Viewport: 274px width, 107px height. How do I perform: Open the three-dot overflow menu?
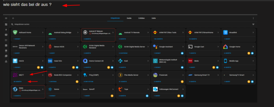click(x=253, y=18)
